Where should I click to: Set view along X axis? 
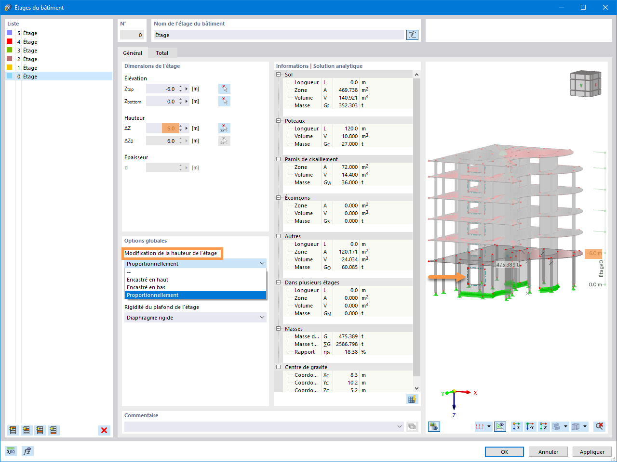pyautogui.click(x=517, y=426)
